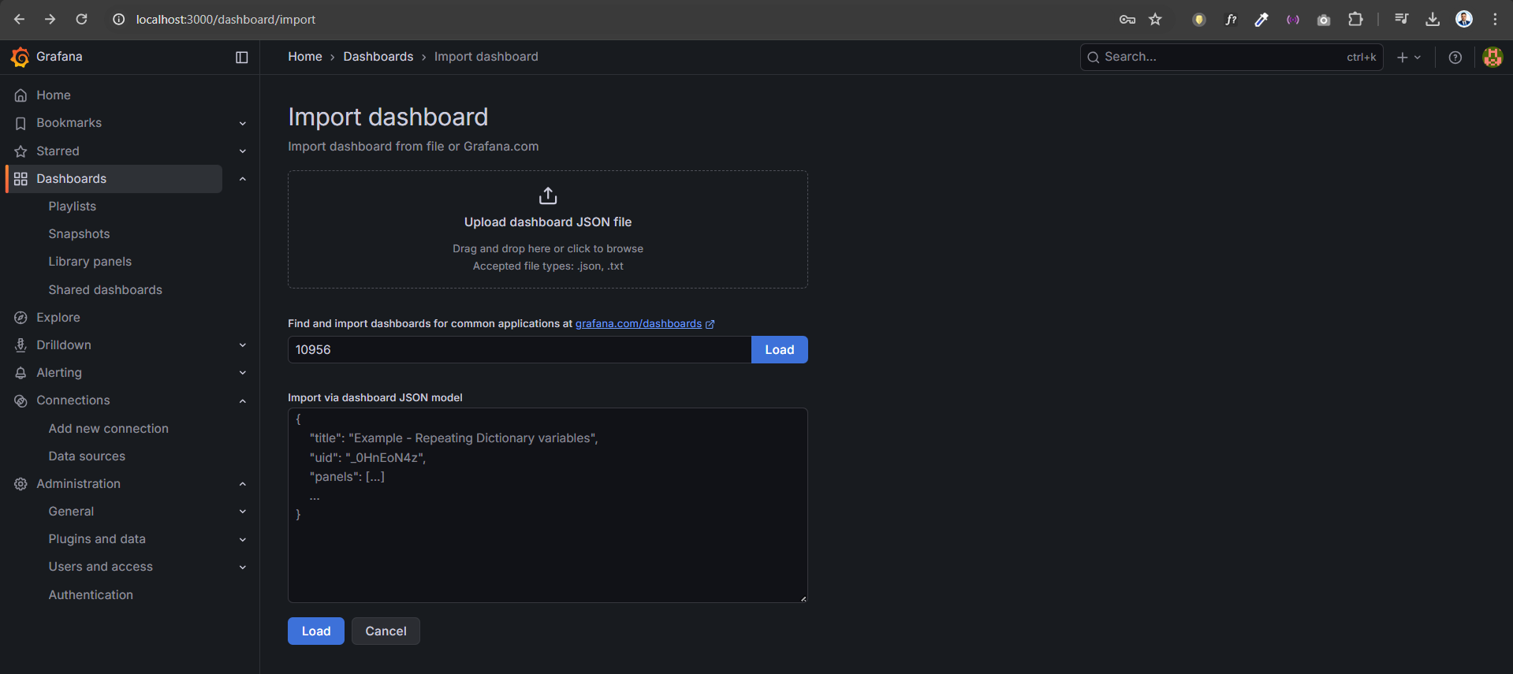The height and width of the screenshot is (674, 1513).
Task: Open Data sources in the sidebar
Action: pos(87,456)
